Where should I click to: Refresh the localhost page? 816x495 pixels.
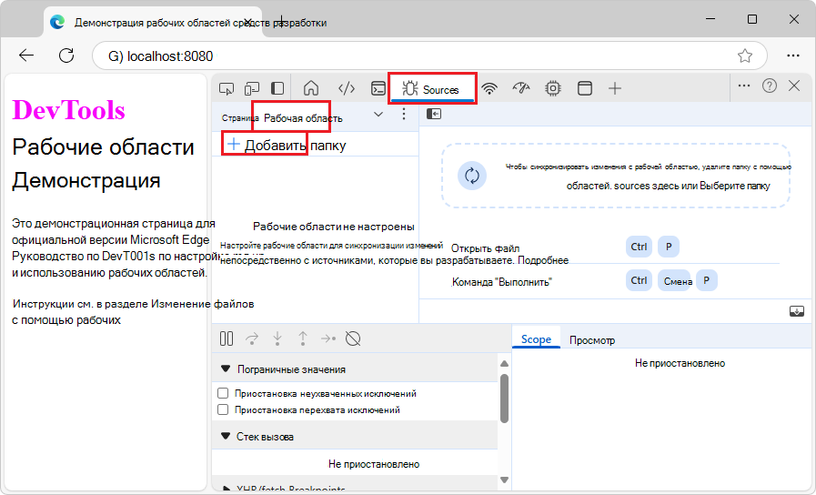66,56
